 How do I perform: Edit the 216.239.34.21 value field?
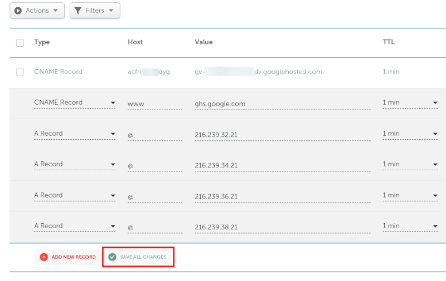(x=283, y=165)
